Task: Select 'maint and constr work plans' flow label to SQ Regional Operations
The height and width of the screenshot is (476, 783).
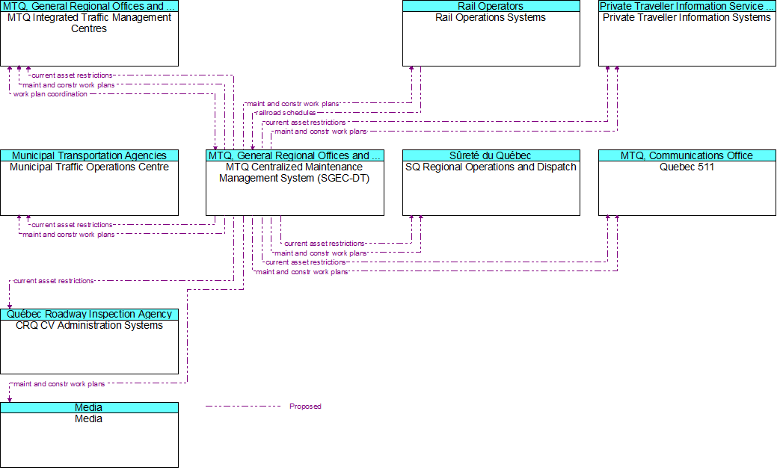Action: point(321,253)
